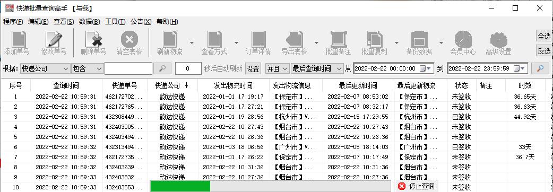The width and height of the screenshot is (553, 192).
Task: Click the 全选 select all button
Action: point(544,36)
